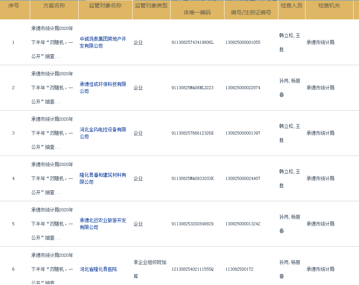Click the 体唯一编码 header text
The height and width of the screenshot is (285, 359).
pos(197,12)
